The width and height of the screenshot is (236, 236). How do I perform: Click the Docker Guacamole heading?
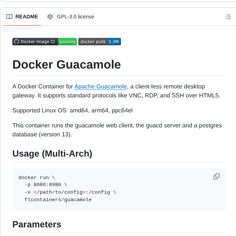pyautogui.click(x=67, y=64)
